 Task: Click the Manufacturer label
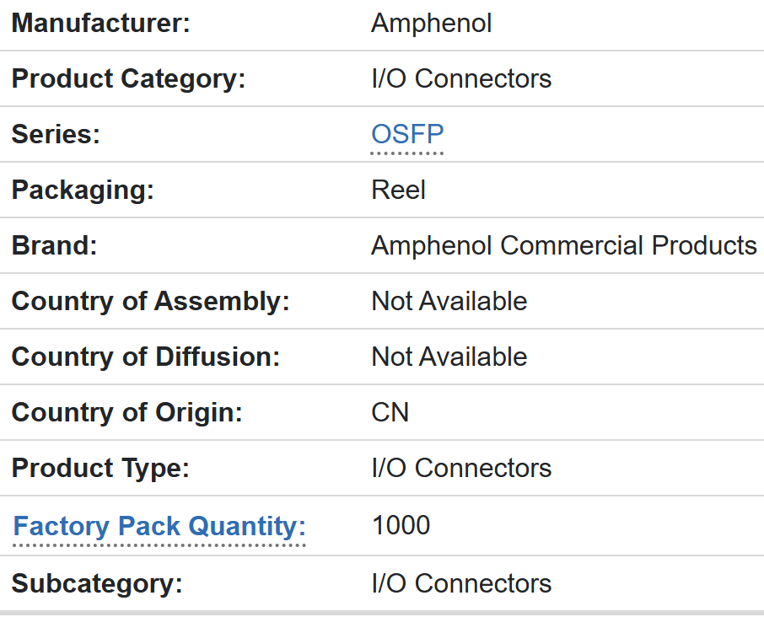[x=101, y=24]
